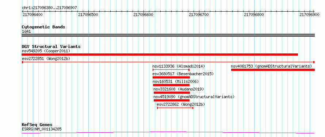The image size is (325, 137).
Task: Click the ESRRG|NM_001134285 gene label
Action: [42, 129]
